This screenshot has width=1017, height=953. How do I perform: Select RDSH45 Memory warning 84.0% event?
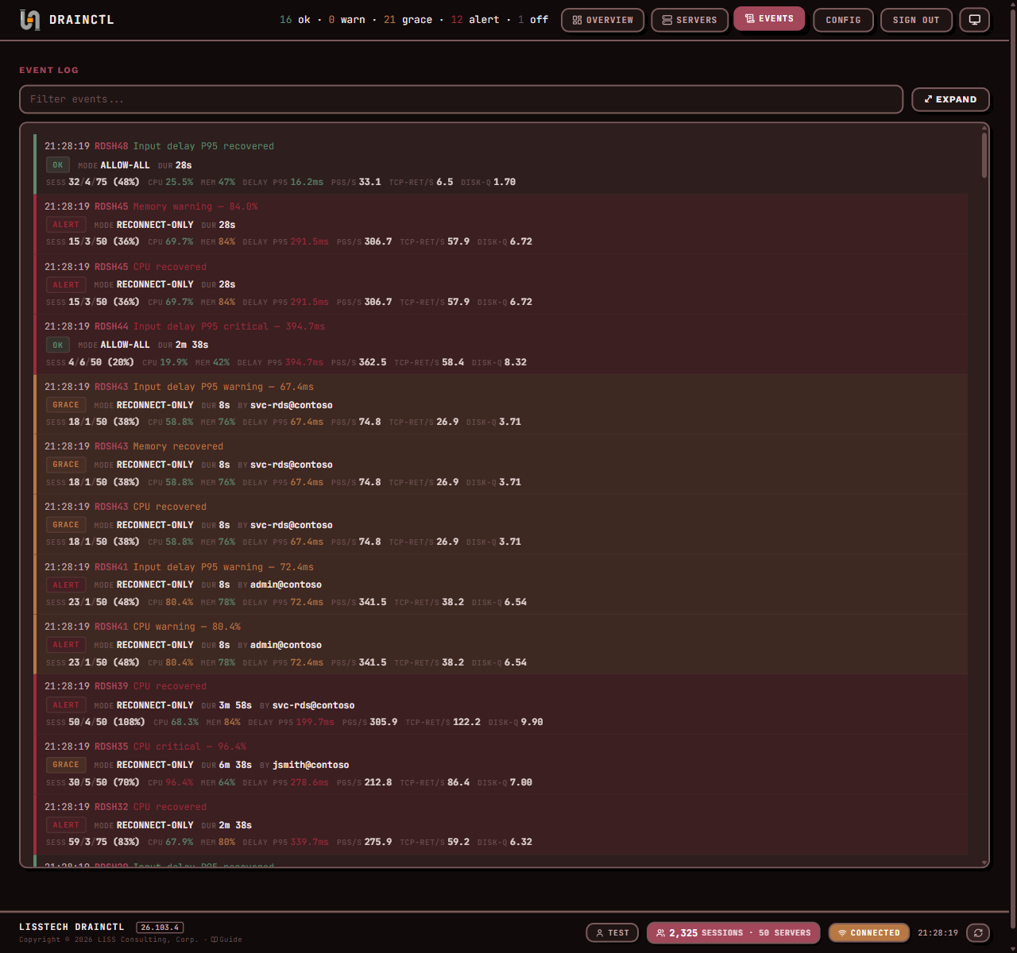(x=501, y=224)
